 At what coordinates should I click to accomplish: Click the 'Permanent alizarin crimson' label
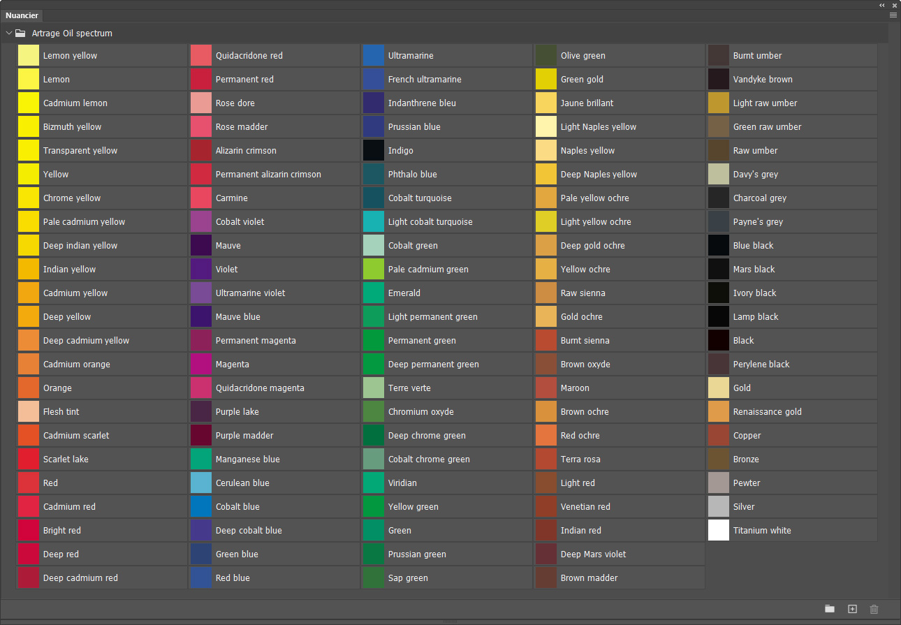pyautogui.click(x=268, y=175)
